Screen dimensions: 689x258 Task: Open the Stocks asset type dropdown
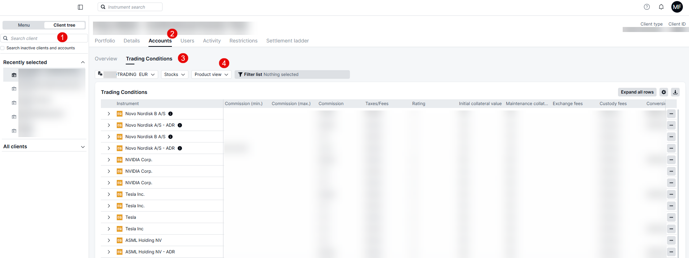click(174, 74)
